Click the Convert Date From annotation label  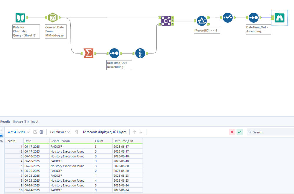[56, 31]
